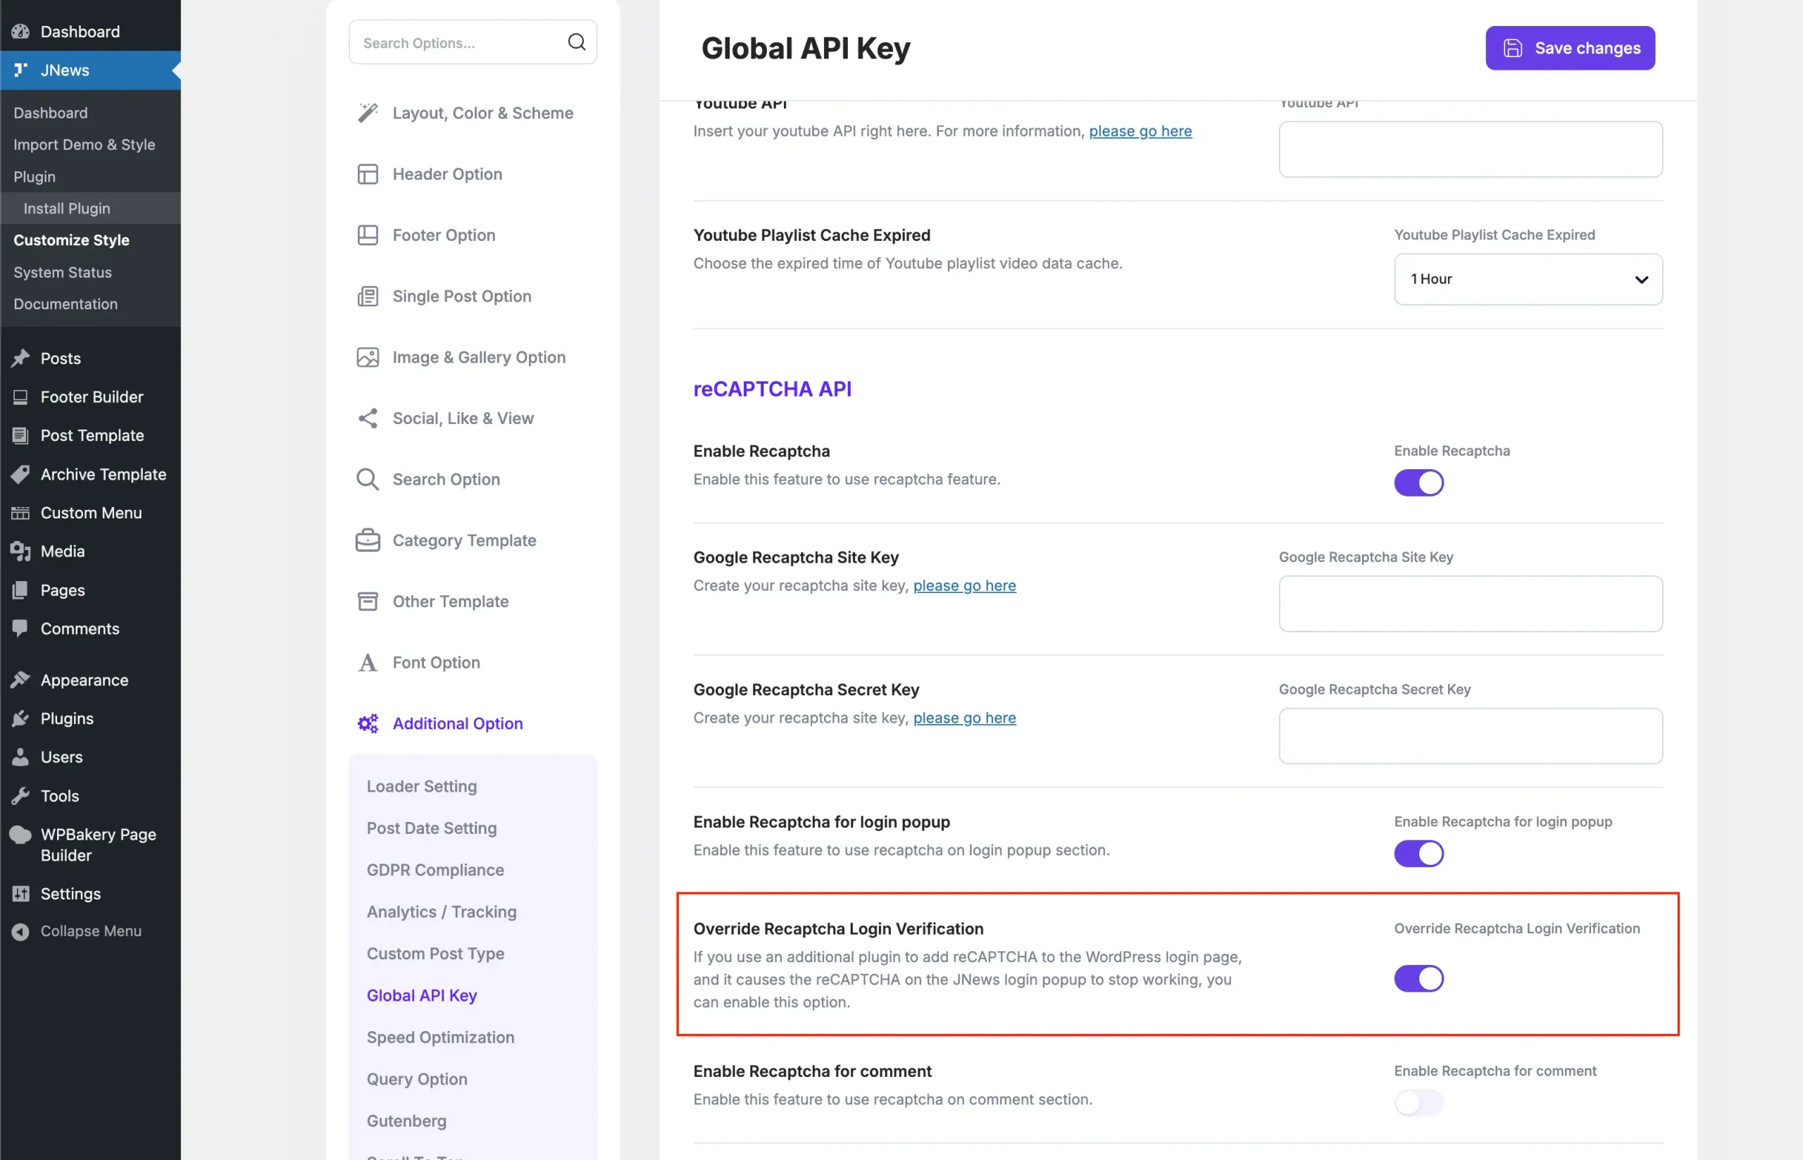
Task: Click the JNews logo icon in sidebar
Action: coord(20,70)
